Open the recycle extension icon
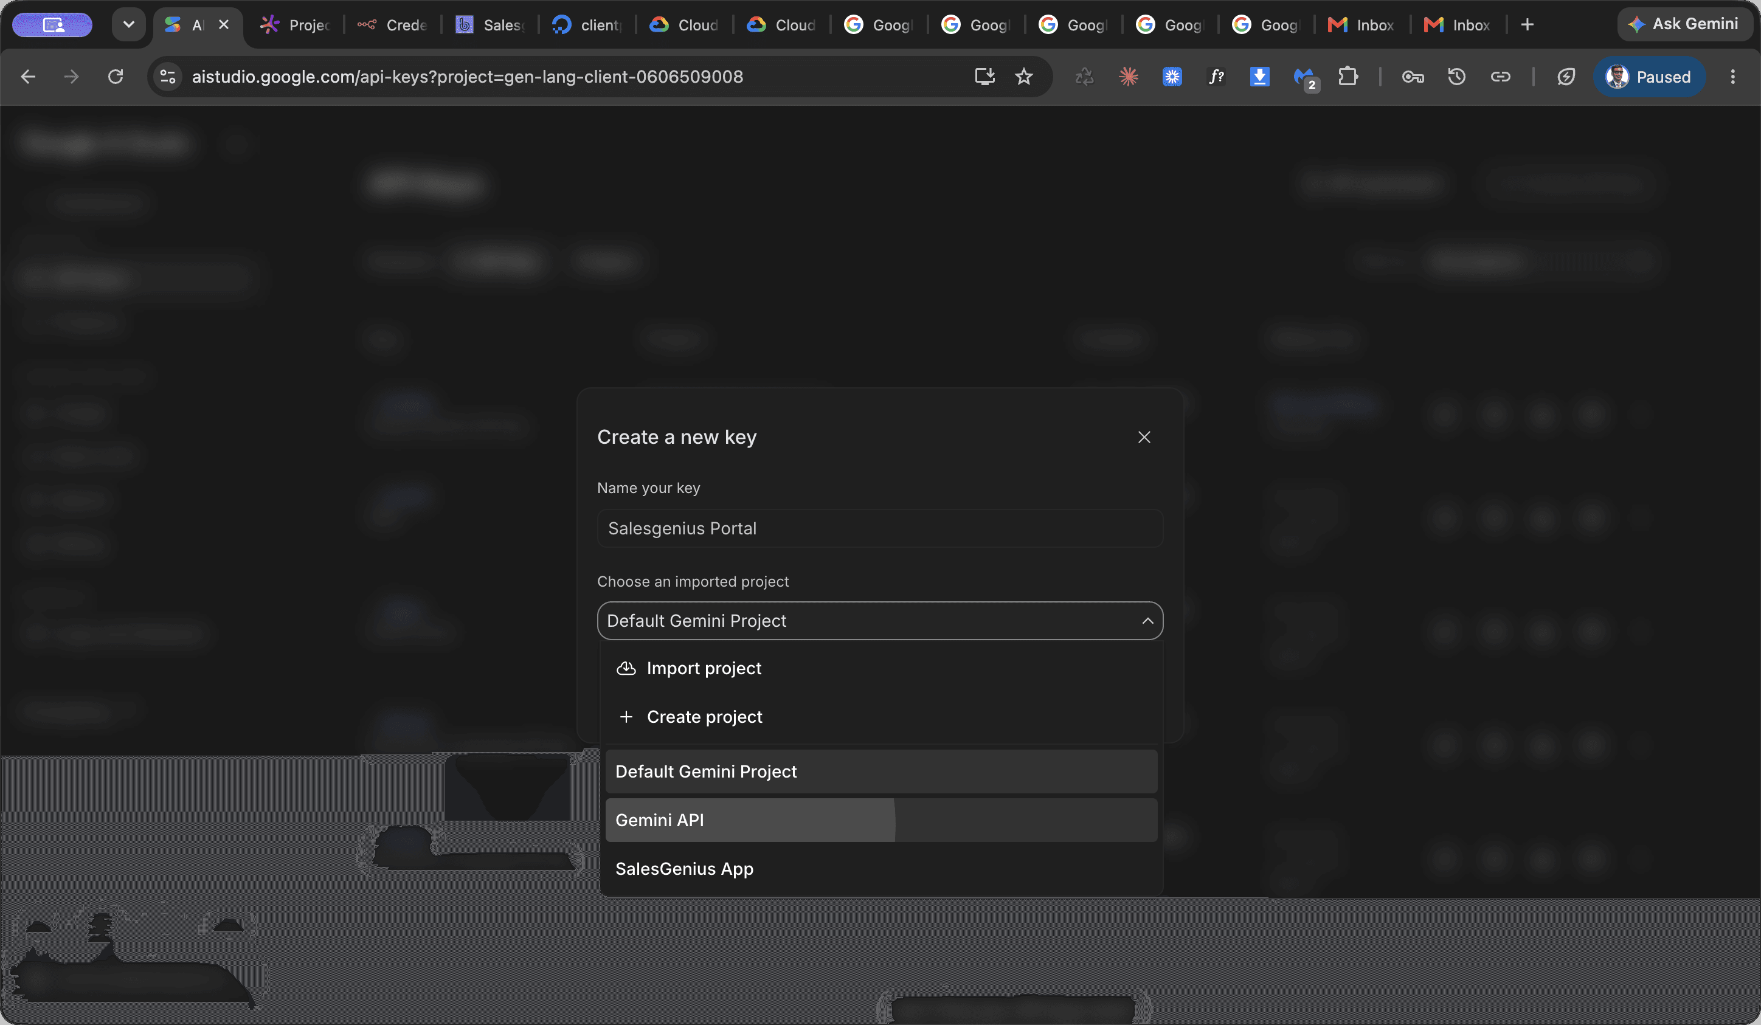Viewport: 1761px width, 1025px height. click(1085, 77)
